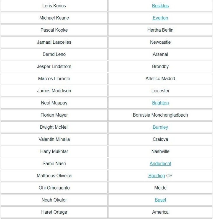
Task: Click the Valentin Mihaila player cell
Action: (54, 139)
